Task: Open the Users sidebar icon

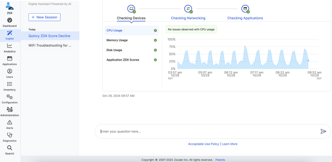Action: point(10,71)
